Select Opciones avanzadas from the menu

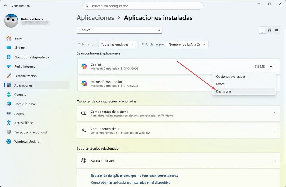coord(231,77)
